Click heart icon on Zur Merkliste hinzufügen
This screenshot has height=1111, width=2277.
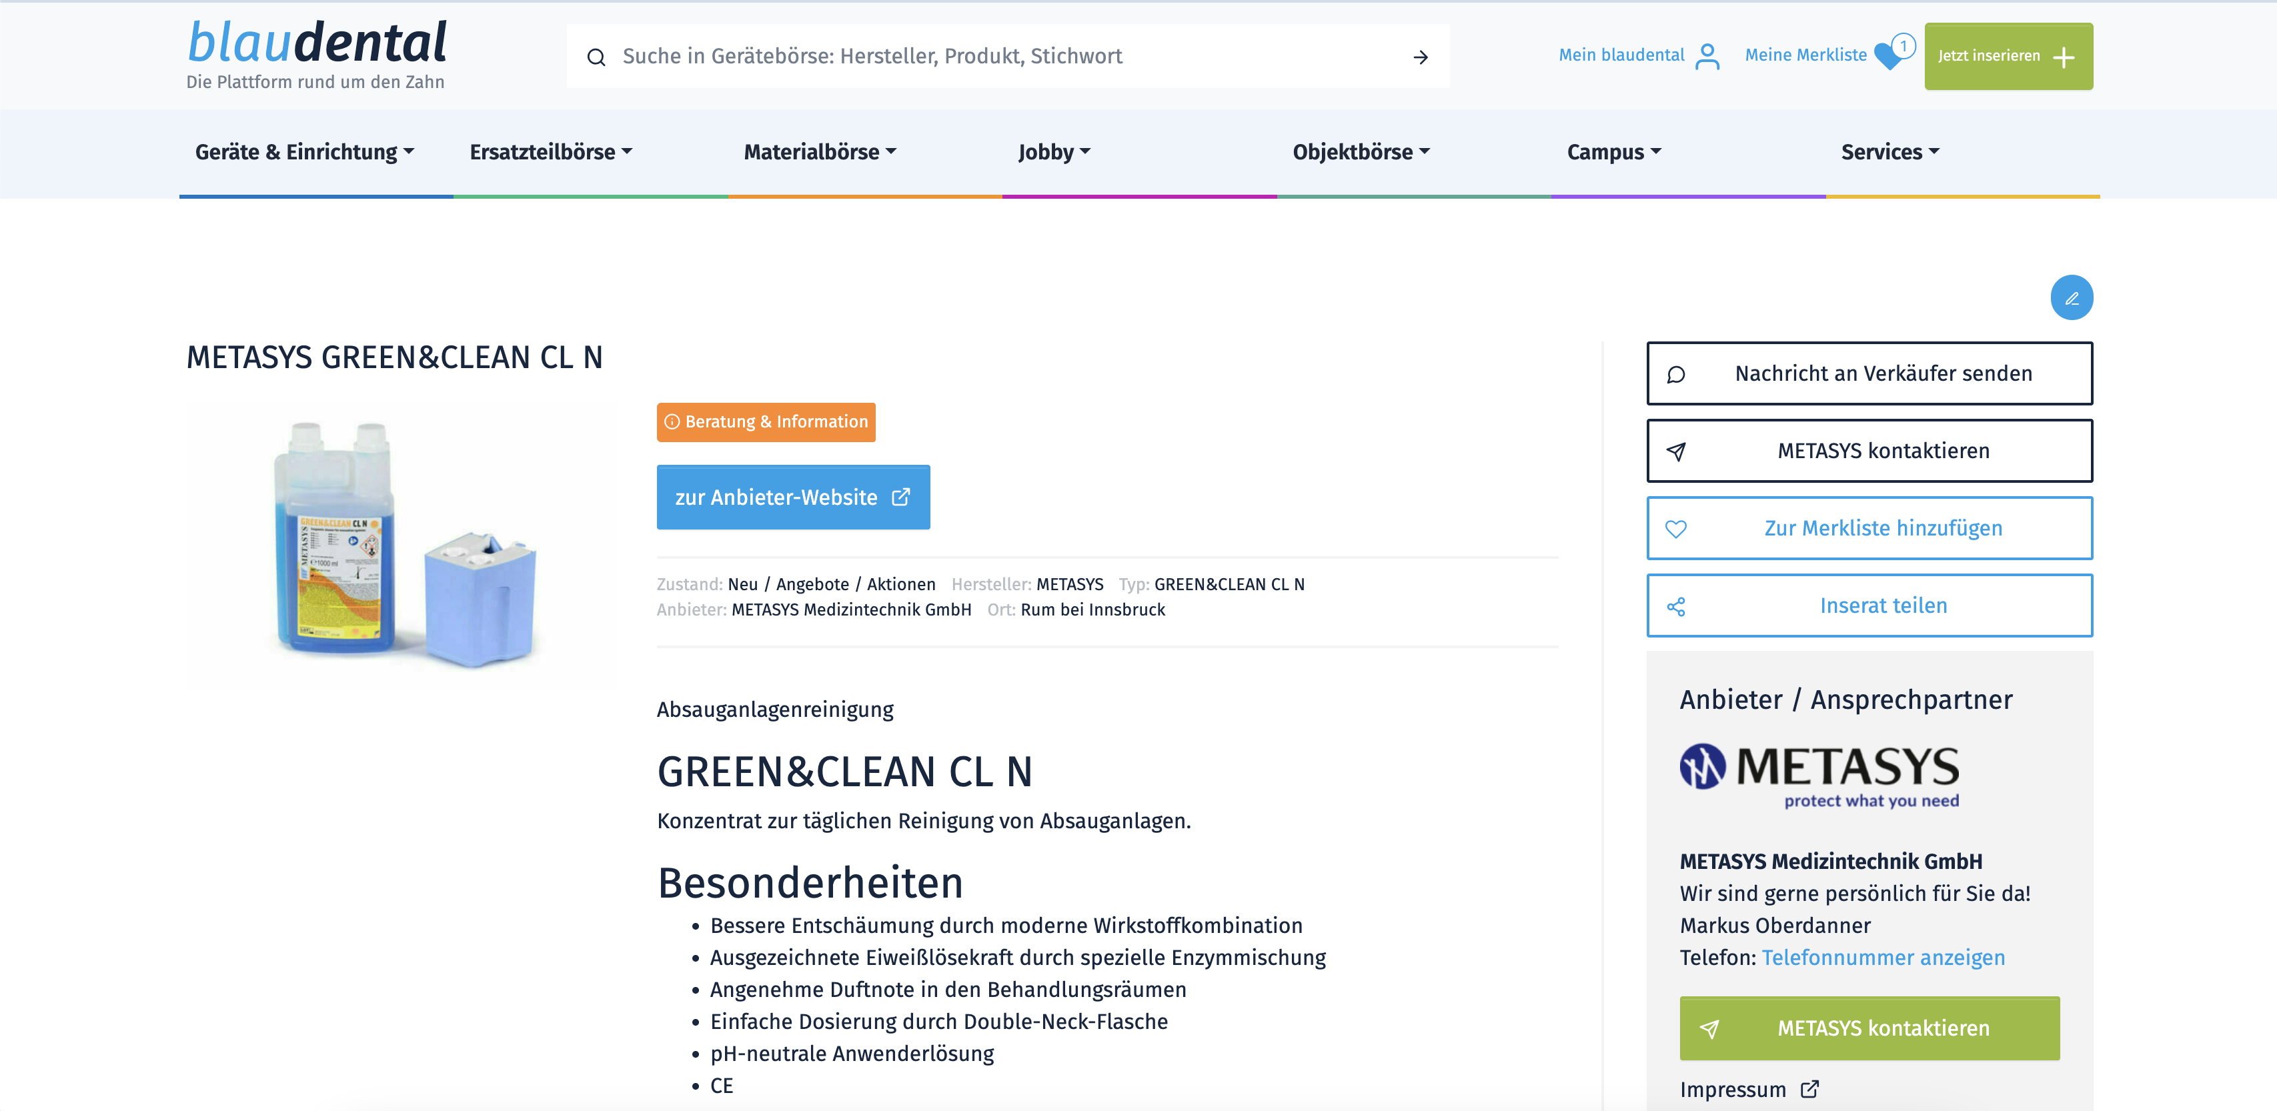pos(1676,529)
